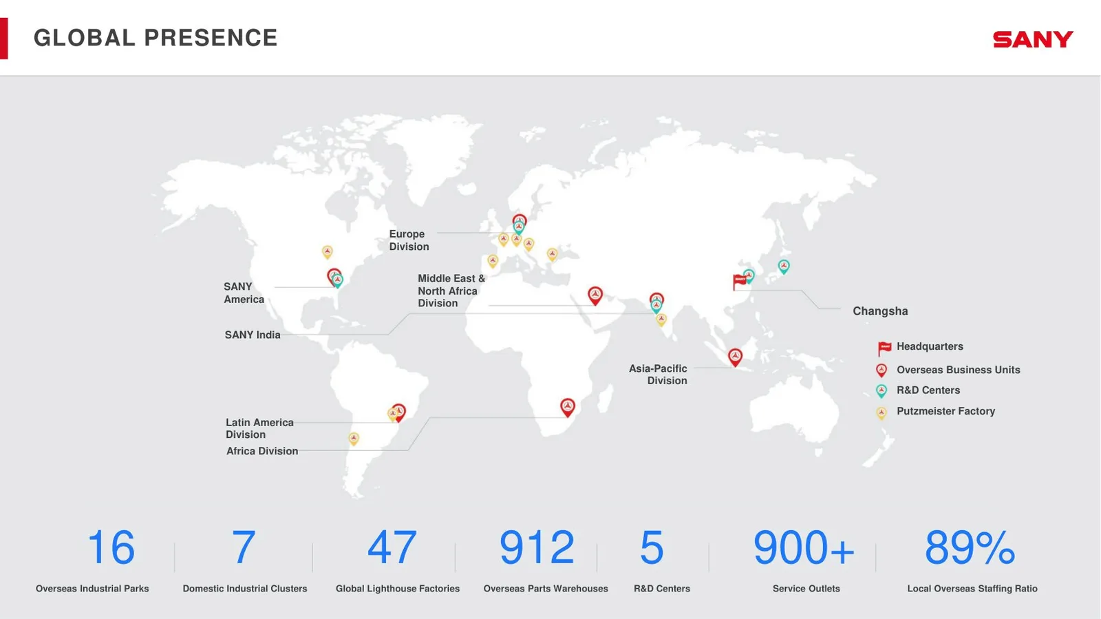
Task: Select the "Latin America Division" label
Action: coord(259,428)
